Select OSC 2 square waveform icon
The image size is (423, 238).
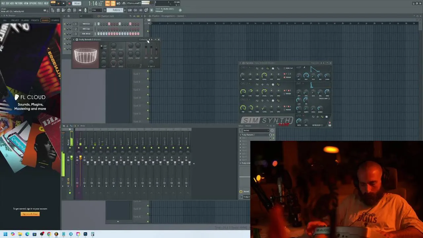[x=257, y=85]
